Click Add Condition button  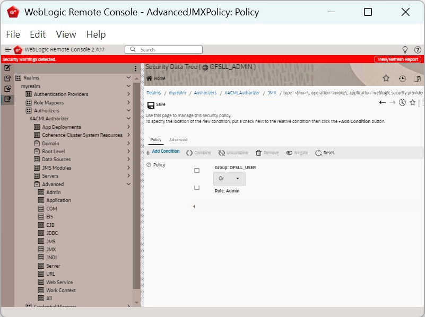coord(163,152)
